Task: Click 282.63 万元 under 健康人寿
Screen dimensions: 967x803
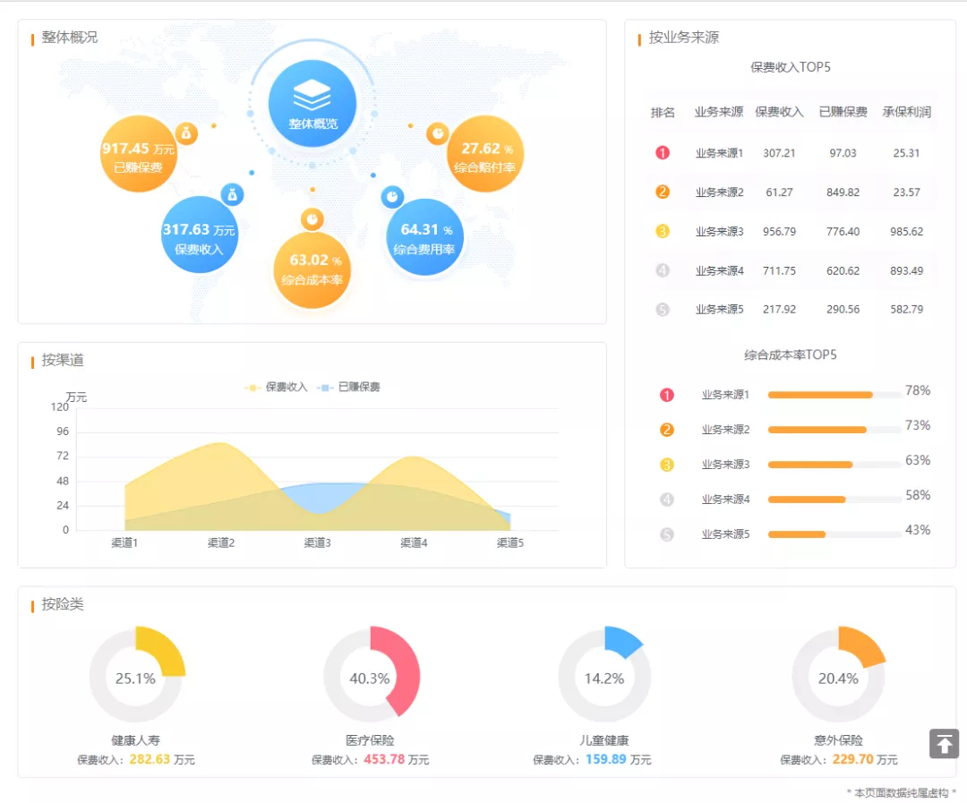Action: [x=162, y=759]
